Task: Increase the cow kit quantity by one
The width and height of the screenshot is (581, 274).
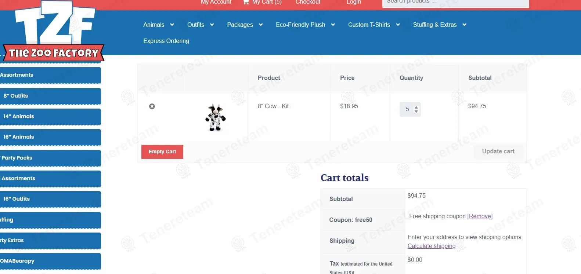Action: (x=416, y=107)
